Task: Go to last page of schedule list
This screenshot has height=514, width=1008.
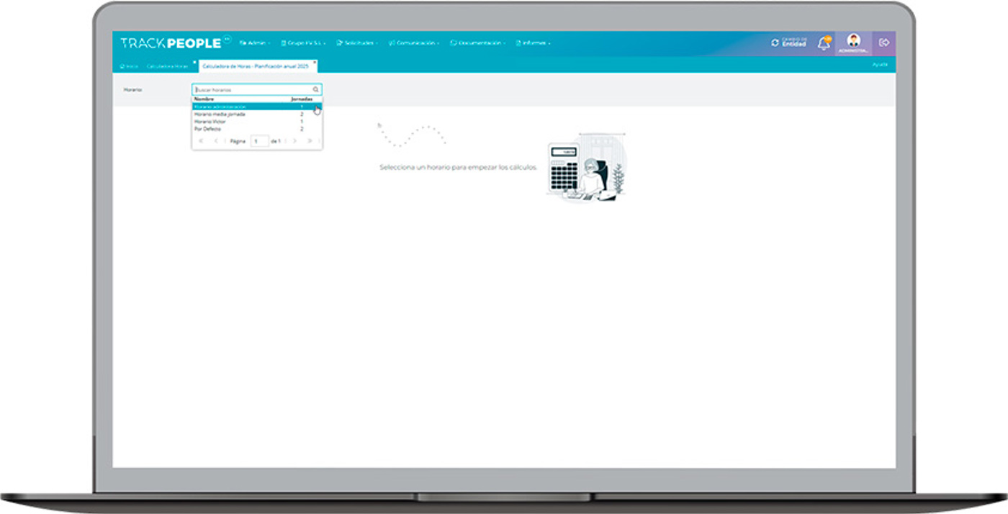Action: 310,141
